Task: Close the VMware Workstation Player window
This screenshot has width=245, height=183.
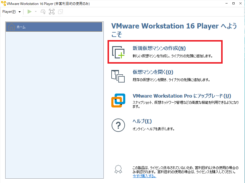Action: point(240,3)
